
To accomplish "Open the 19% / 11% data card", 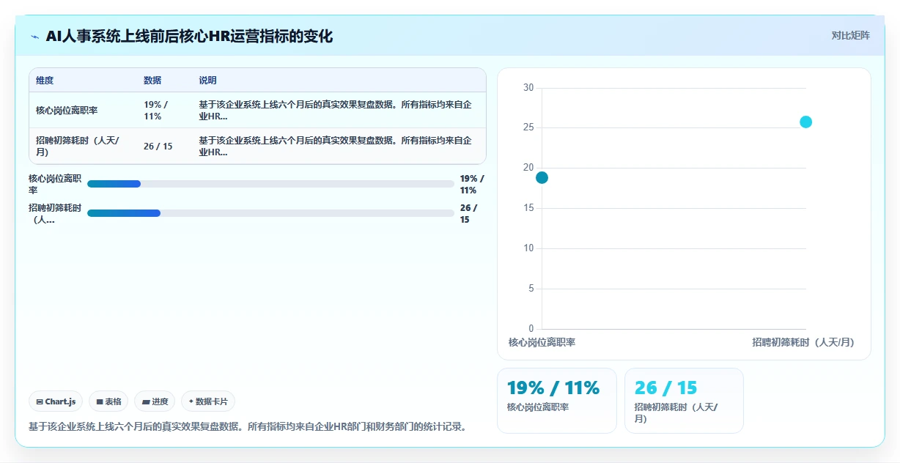I will point(557,401).
